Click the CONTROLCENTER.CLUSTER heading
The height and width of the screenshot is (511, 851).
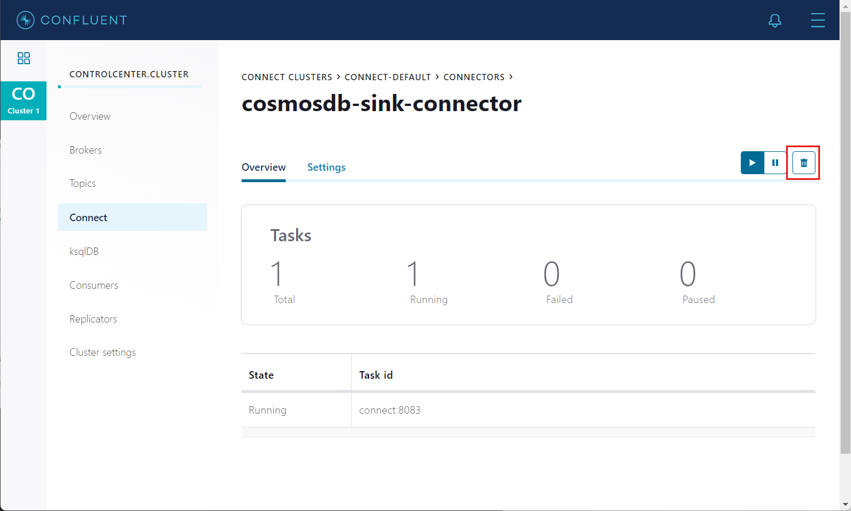[129, 74]
